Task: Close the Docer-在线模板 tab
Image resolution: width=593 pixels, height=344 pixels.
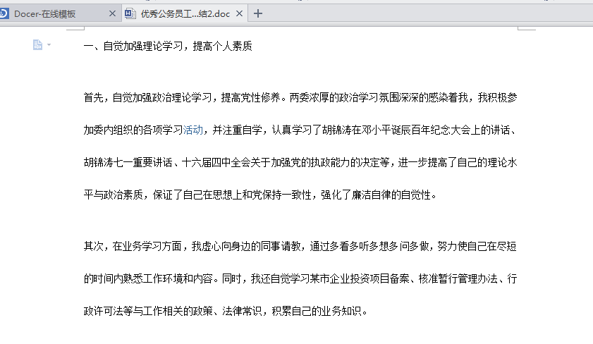Action: [x=112, y=13]
